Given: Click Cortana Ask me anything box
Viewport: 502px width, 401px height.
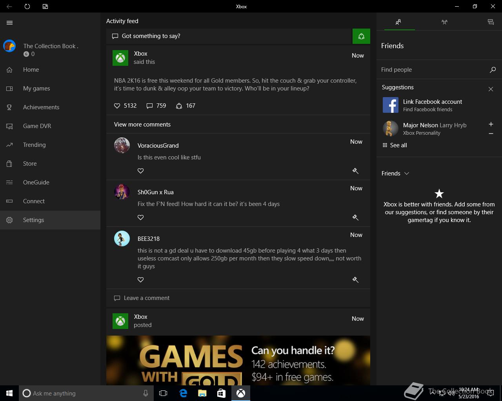Looking at the screenshot, I should point(85,393).
